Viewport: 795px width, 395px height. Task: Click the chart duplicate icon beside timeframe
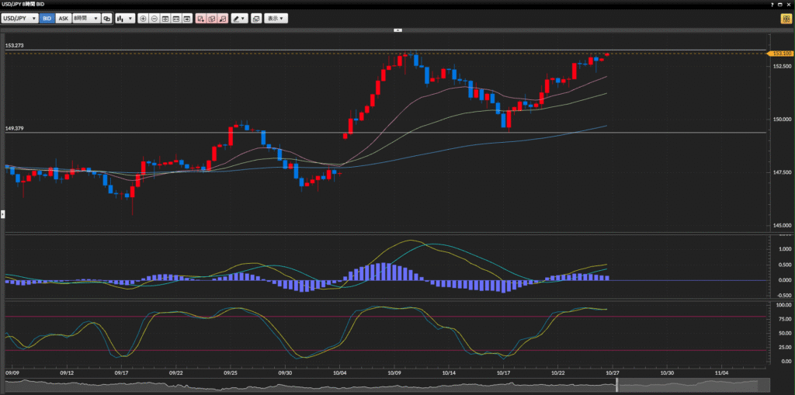click(x=106, y=18)
